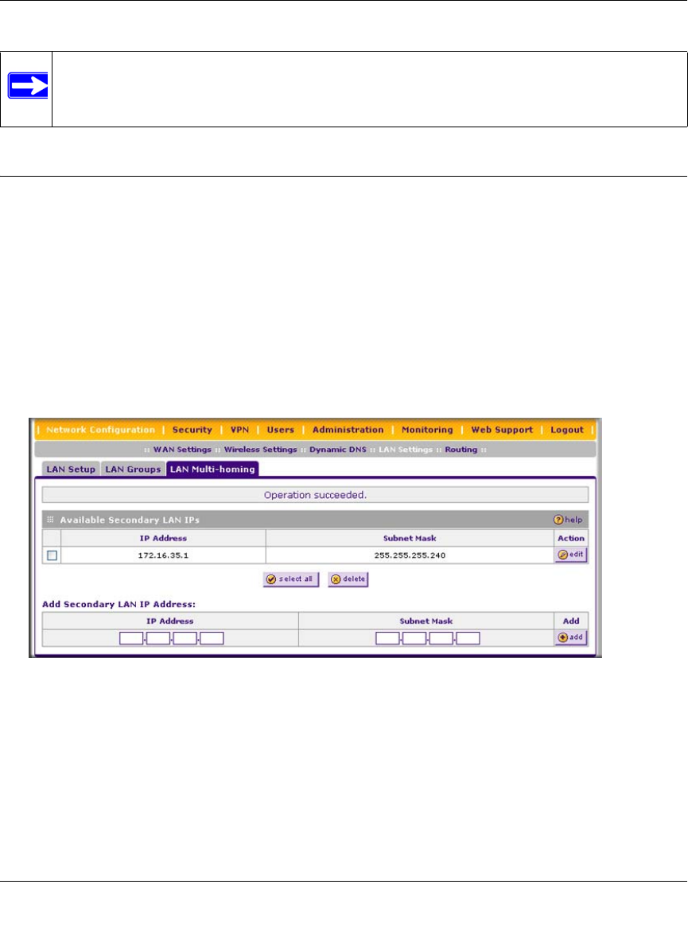Edit the 172.16.35.1 secondary LAN IP
Screen dimensions: 688x931
(571, 555)
